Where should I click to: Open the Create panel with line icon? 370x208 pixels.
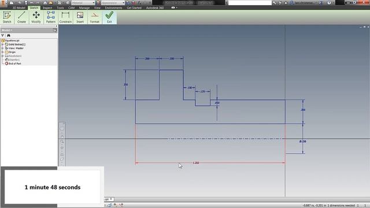tap(21, 17)
